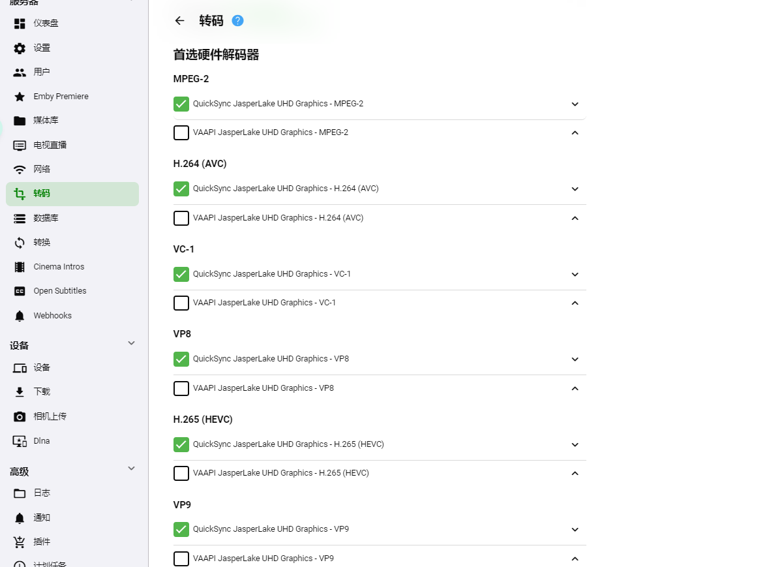Image resolution: width=769 pixels, height=567 pixels.
Task: Enable VAAPI H.264 (AVC) decoder checkbox
Action: pyautogui.click(x=181, y=218)
